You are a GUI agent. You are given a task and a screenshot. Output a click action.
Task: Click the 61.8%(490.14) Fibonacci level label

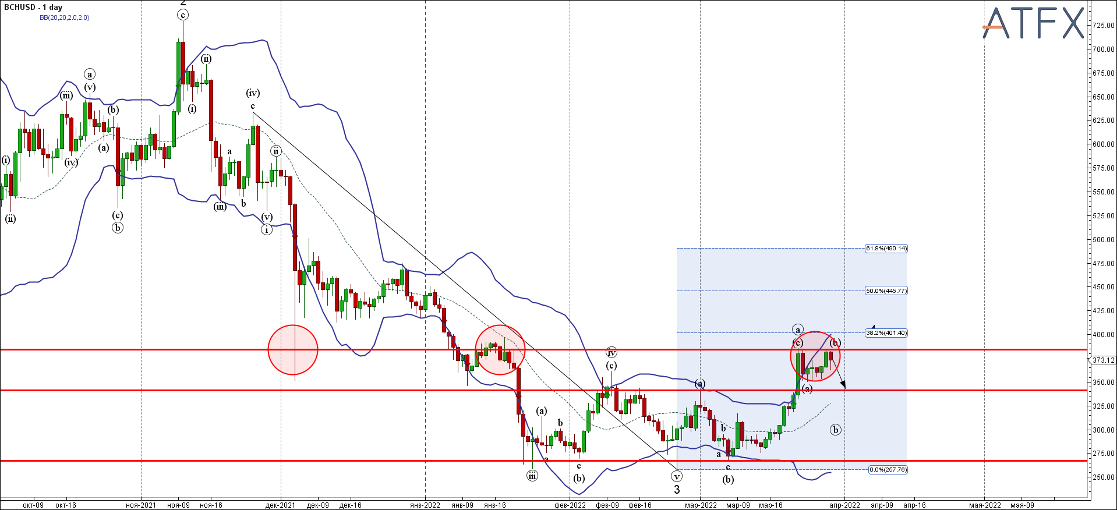point(886,249)
